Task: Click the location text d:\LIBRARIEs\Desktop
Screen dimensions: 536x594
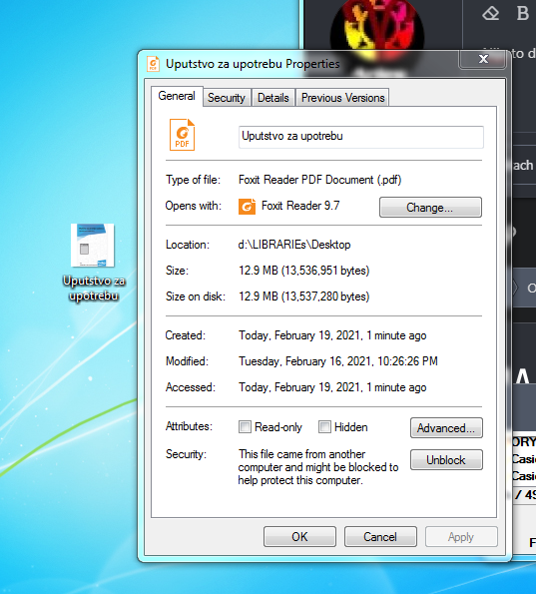Action: click(294, 245)
